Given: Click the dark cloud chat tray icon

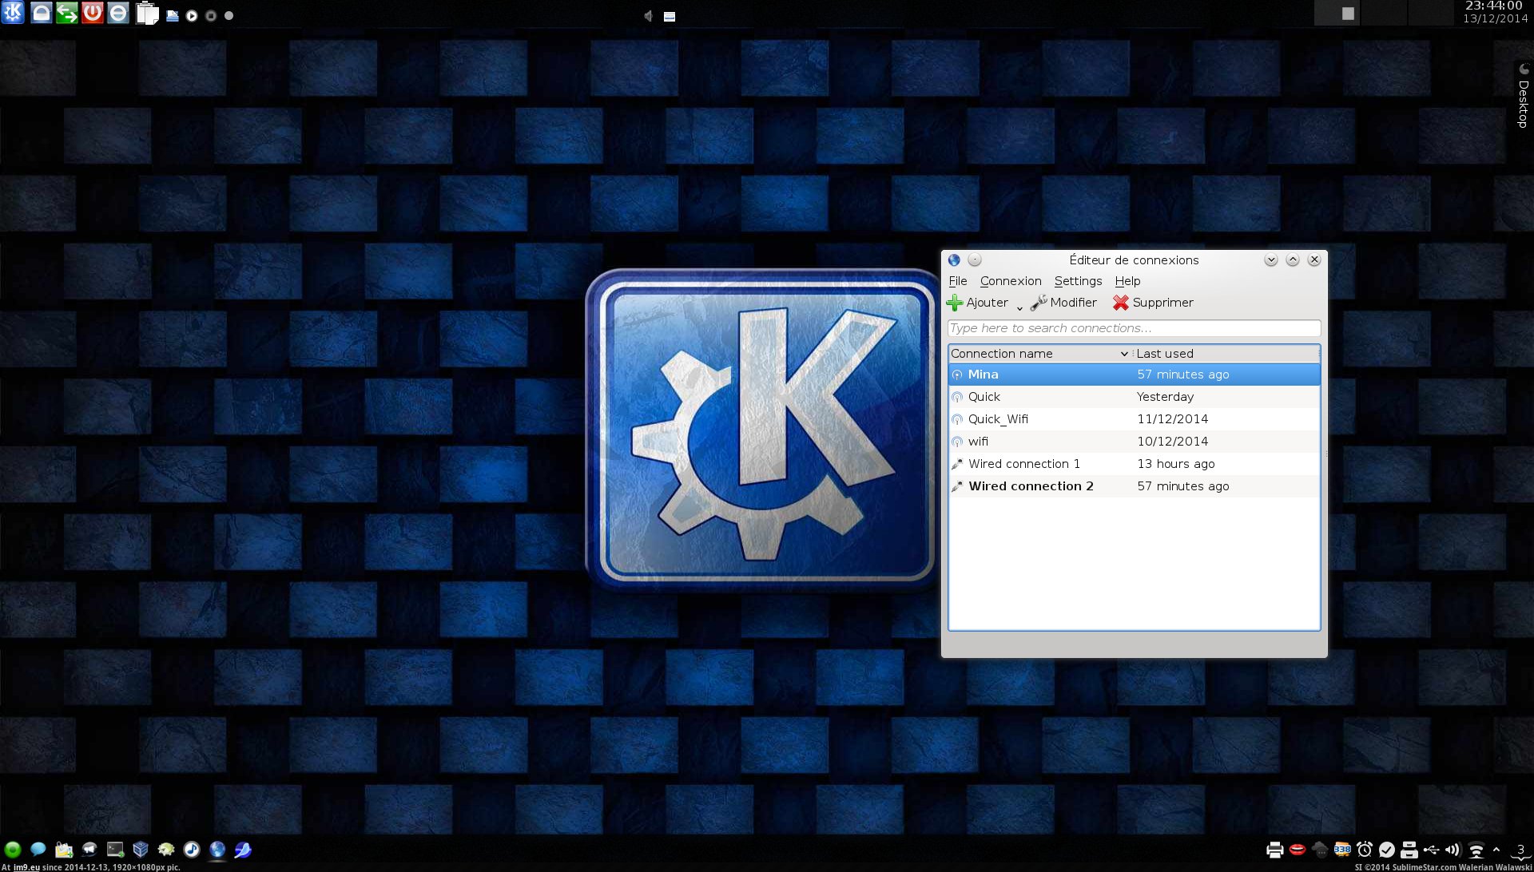Looking at the screenshot, I should tap(1320, 850).
